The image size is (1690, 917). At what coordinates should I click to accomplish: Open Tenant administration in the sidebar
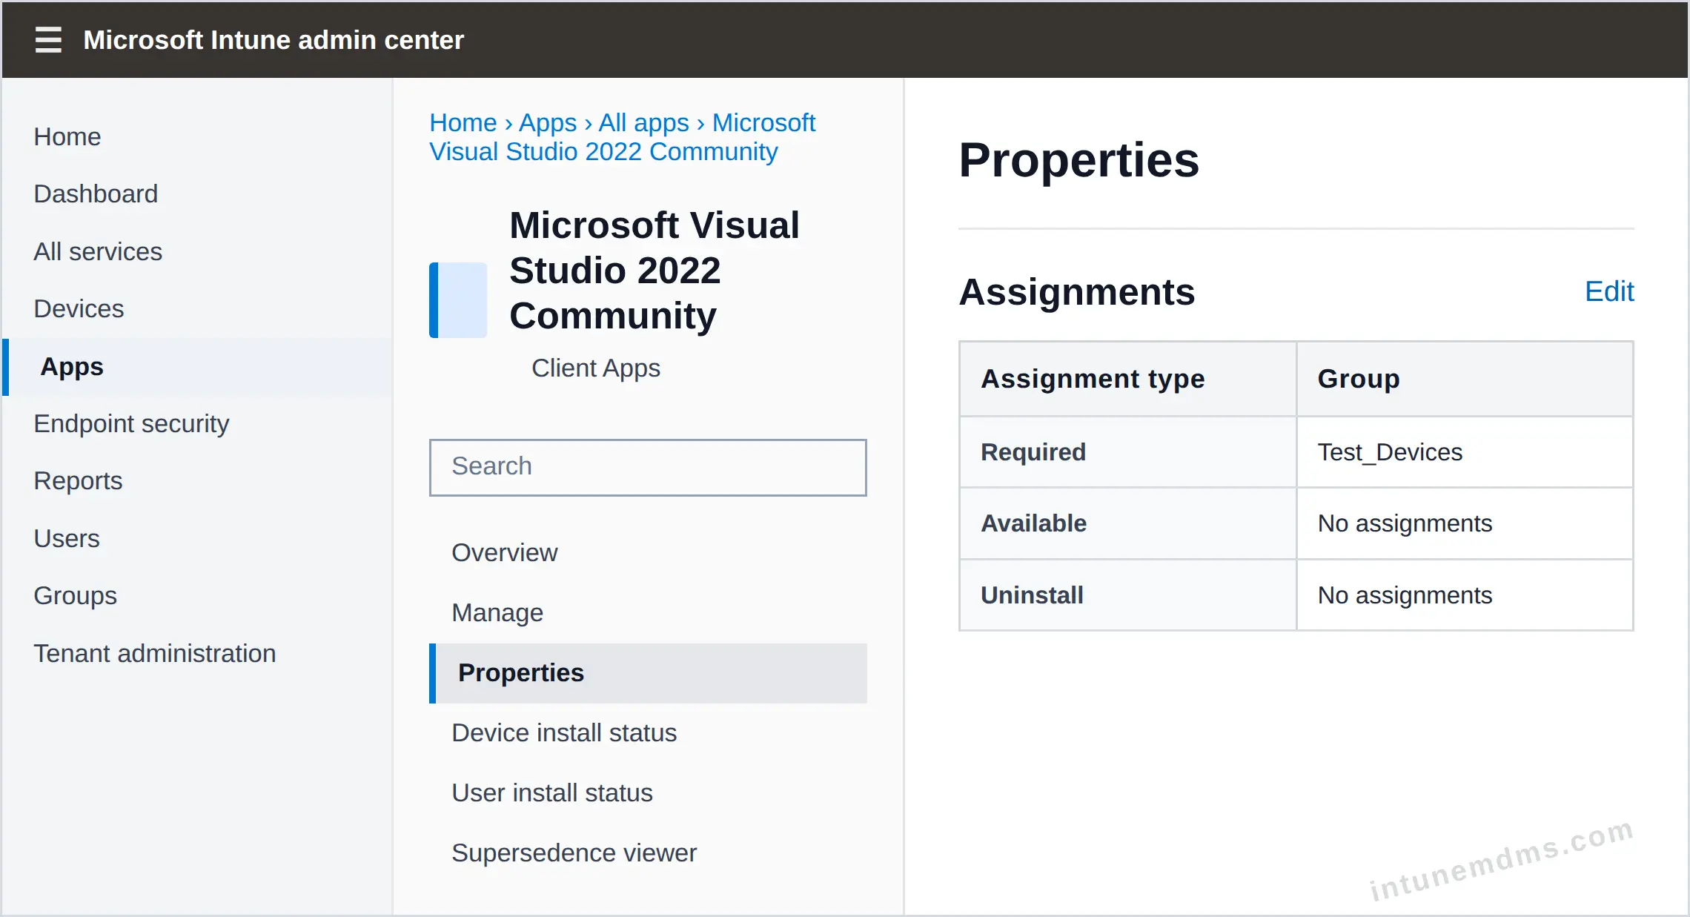pos(155,653)
